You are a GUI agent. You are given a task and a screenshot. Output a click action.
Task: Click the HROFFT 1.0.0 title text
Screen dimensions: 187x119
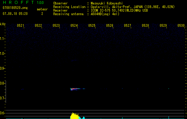pyautogui.click(x=23, y=2)
